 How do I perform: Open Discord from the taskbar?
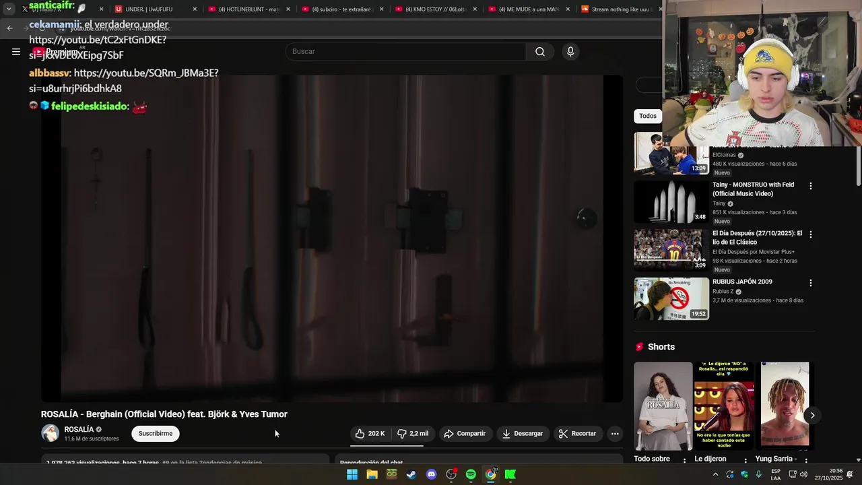431,474
